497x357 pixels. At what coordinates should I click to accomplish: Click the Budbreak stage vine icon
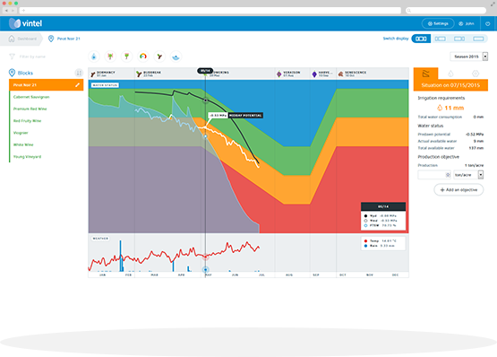[x=139, y=74]
